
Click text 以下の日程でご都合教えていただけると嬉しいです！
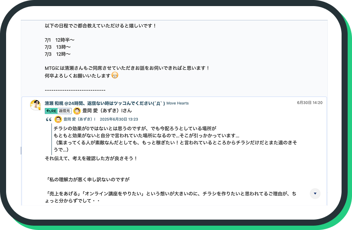point(100,26)
